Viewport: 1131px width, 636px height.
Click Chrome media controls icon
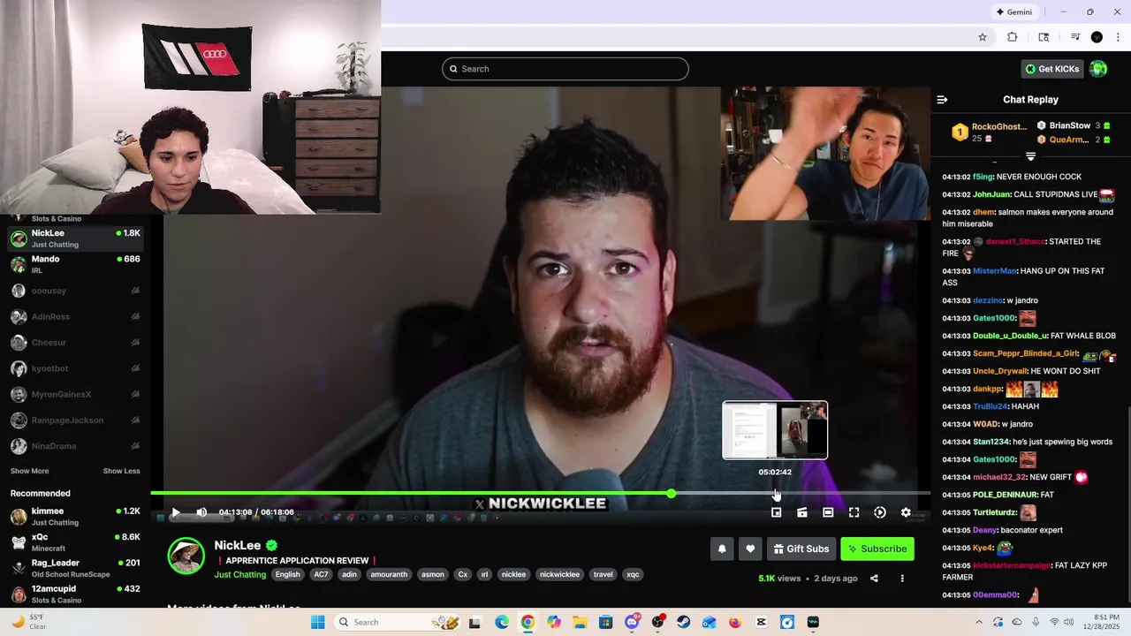click(x=1074, y=37)
